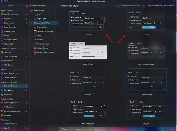Click the Touchscreen icon

(2, 23)
